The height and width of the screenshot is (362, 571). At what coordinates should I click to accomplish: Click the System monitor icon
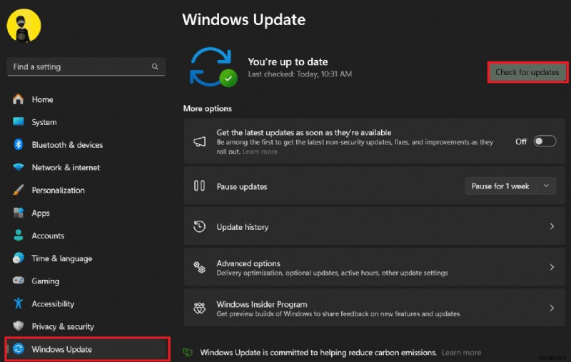[x=19, y=121]
